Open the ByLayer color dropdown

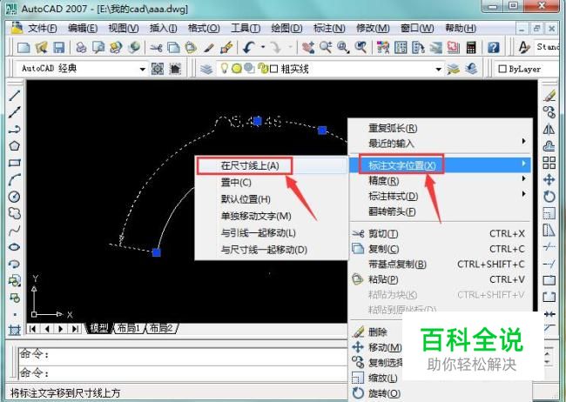pyautogui.click(x=528, y=69)
